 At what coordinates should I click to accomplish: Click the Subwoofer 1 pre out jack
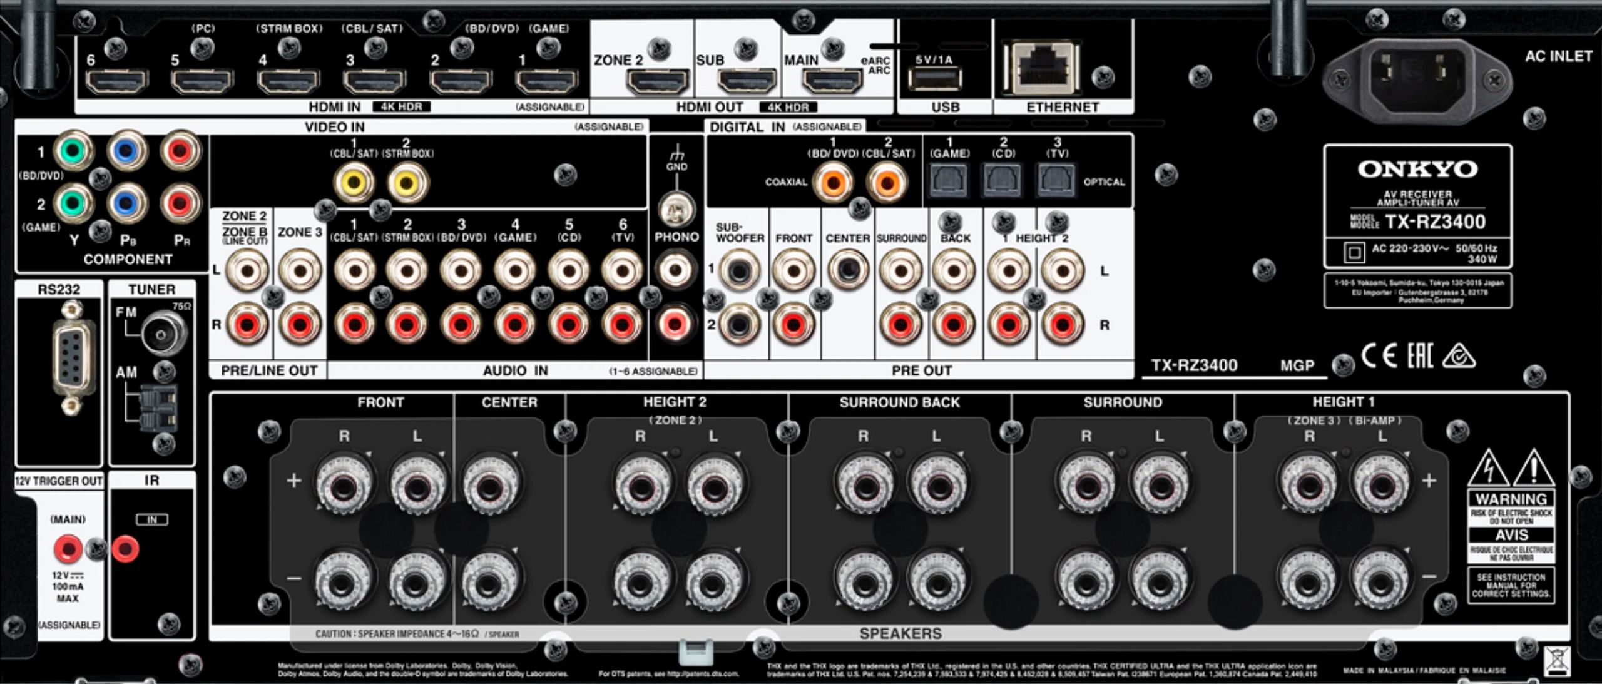pos(740,271)
